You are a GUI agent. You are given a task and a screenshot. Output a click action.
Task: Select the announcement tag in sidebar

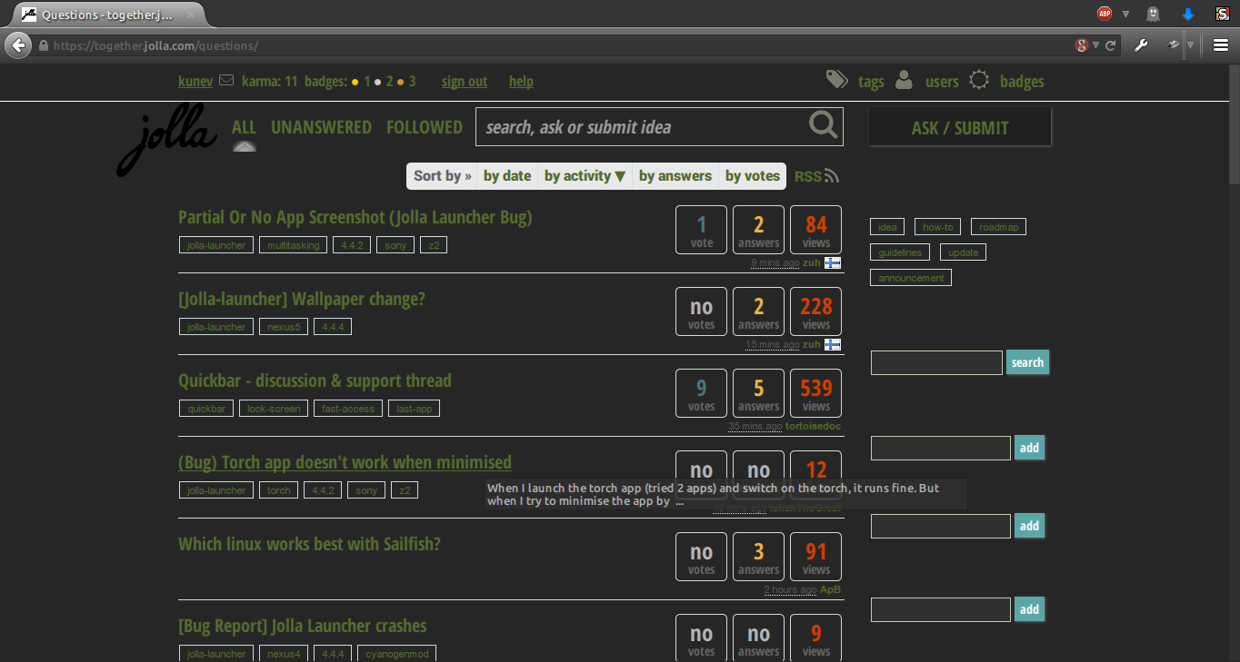click(x=911, y=278)
